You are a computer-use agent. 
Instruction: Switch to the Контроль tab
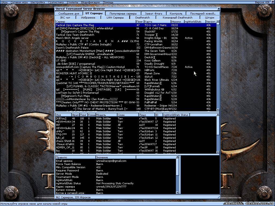click(176, 13)
